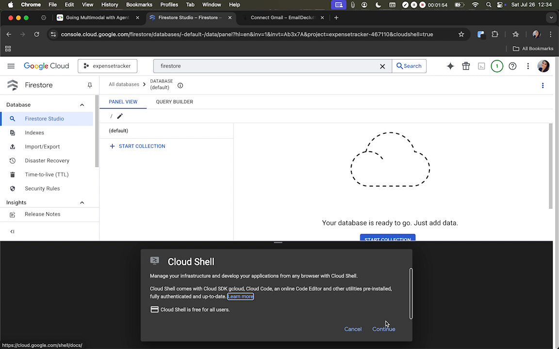The image size is (559, 349).
Task: Pin the Firestore product with pin icon
Action: (x=89, y=85)
